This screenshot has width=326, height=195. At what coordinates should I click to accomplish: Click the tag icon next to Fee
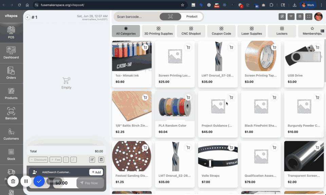(74, 159)
